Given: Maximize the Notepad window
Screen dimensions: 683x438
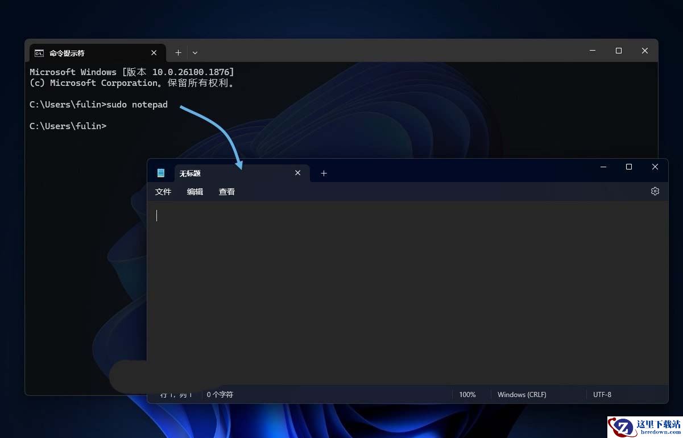Looking at the screenshot, I should pos(629,167).
